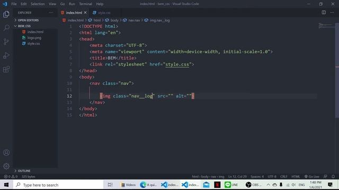Click the feedback icon in status bar
The width and height of the screenshot is (339, 190).
pos(325,176)
